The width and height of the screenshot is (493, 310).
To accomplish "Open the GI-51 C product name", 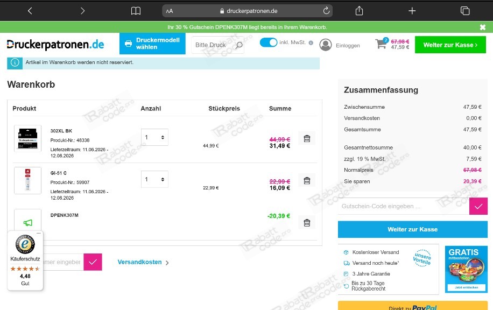I will click(59, 173).
